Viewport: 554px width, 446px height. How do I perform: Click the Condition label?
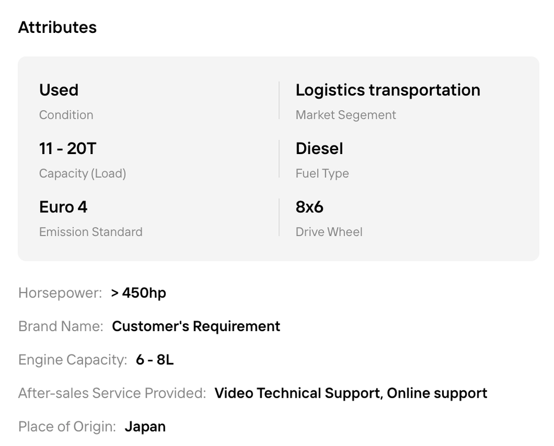click(66, 115)
